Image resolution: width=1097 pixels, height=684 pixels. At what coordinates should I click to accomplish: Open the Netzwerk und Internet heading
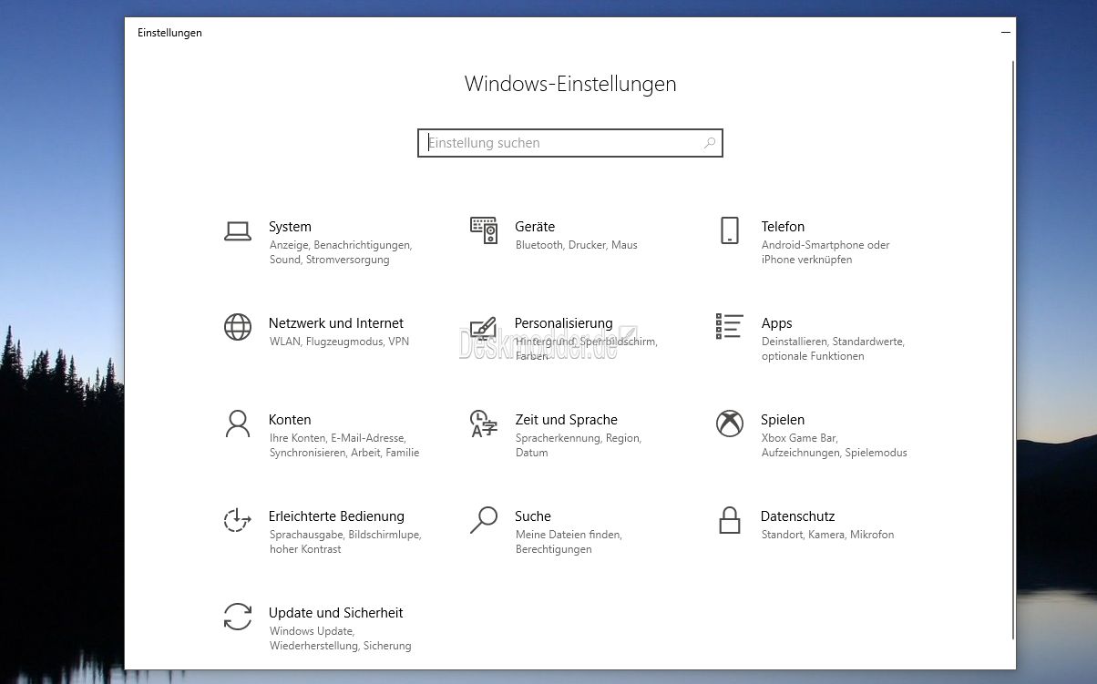click(336, 323)
